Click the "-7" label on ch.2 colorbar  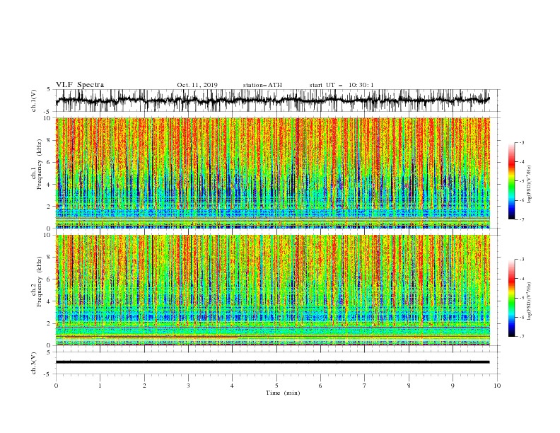tap(521, 337)
